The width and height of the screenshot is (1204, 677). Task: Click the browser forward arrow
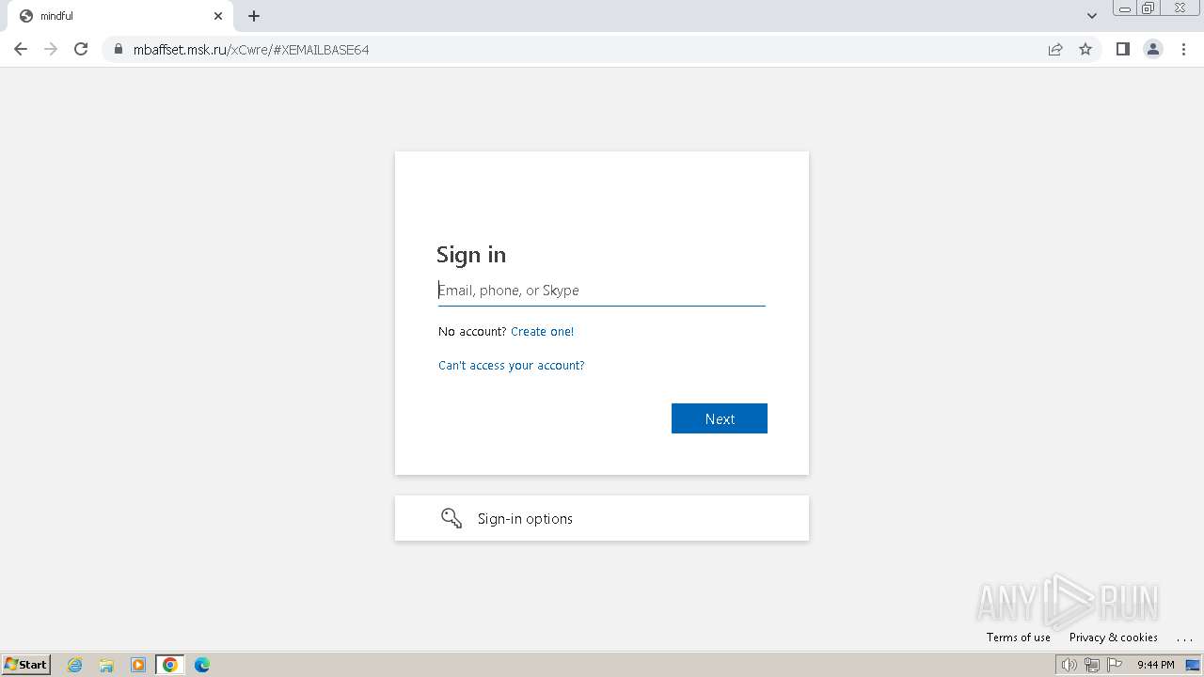point(51,49)
